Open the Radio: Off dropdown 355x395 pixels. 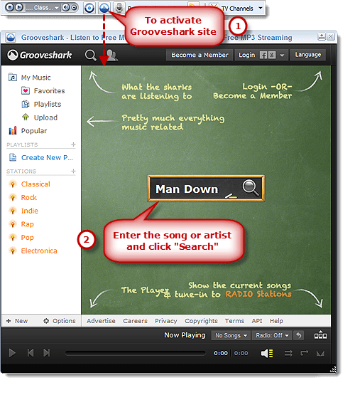272,335
